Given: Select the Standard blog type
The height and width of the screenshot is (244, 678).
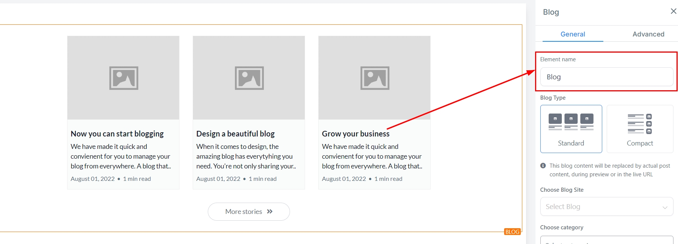Looking at the screenshot, I should coord(571,129).
